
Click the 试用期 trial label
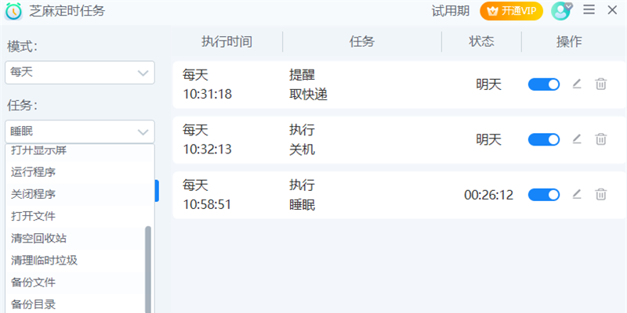(451, 11)
